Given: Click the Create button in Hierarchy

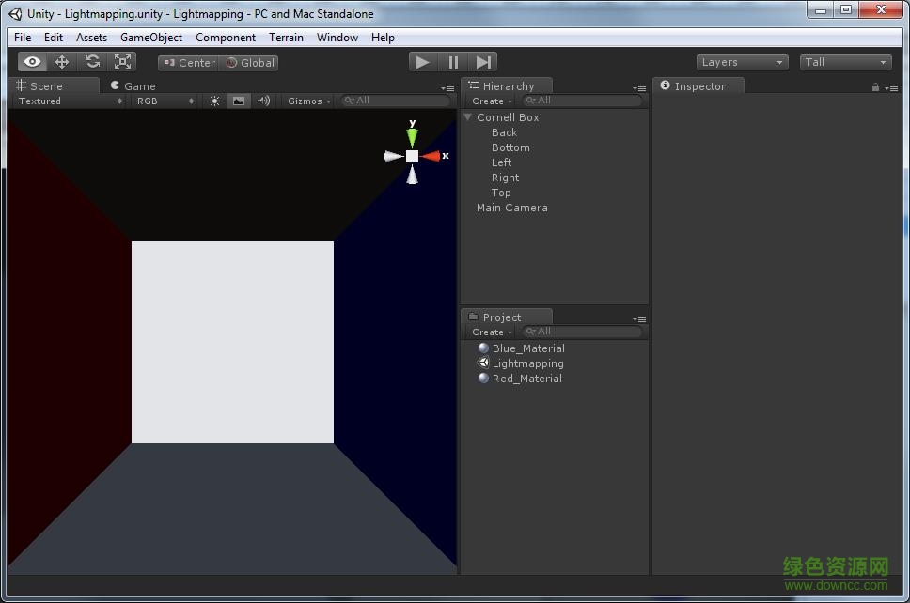Looking at the screenshot, I should point(490,100).
